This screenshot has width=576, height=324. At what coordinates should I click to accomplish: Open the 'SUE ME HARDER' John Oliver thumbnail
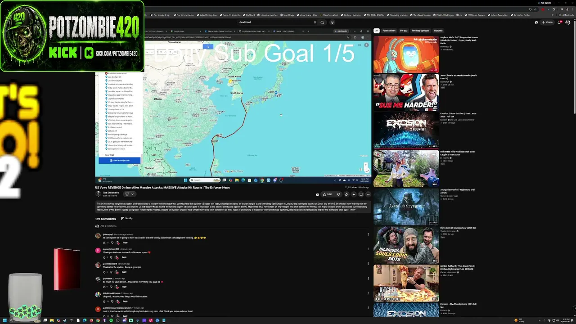coord(406,92)
